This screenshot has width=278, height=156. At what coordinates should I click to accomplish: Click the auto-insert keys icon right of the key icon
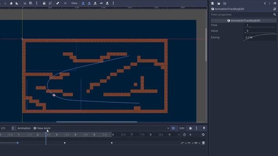[107, 3]
